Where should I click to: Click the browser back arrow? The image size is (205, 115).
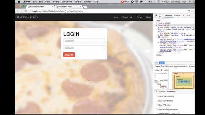tap(17, 11)
